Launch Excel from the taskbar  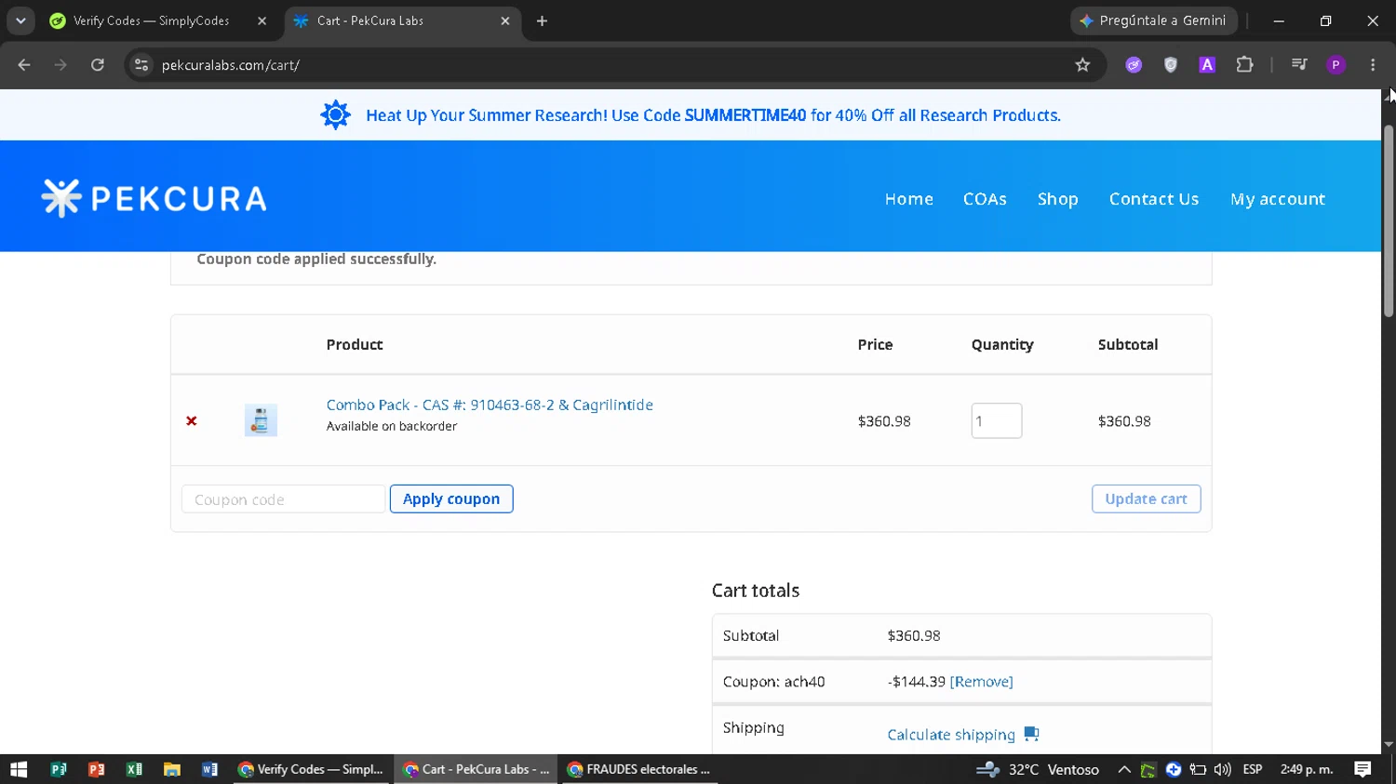(134, 769)
